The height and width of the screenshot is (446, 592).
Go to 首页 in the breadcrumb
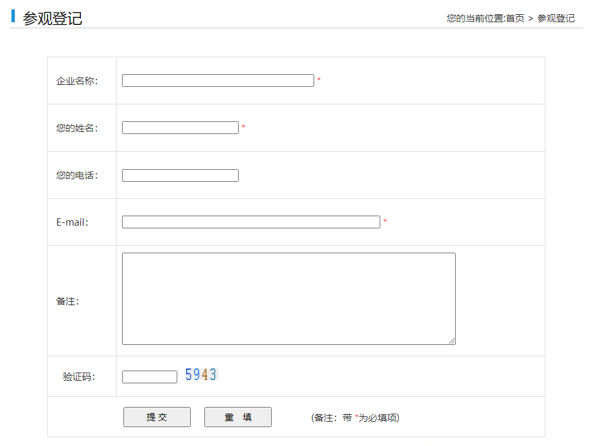[515, 18]
